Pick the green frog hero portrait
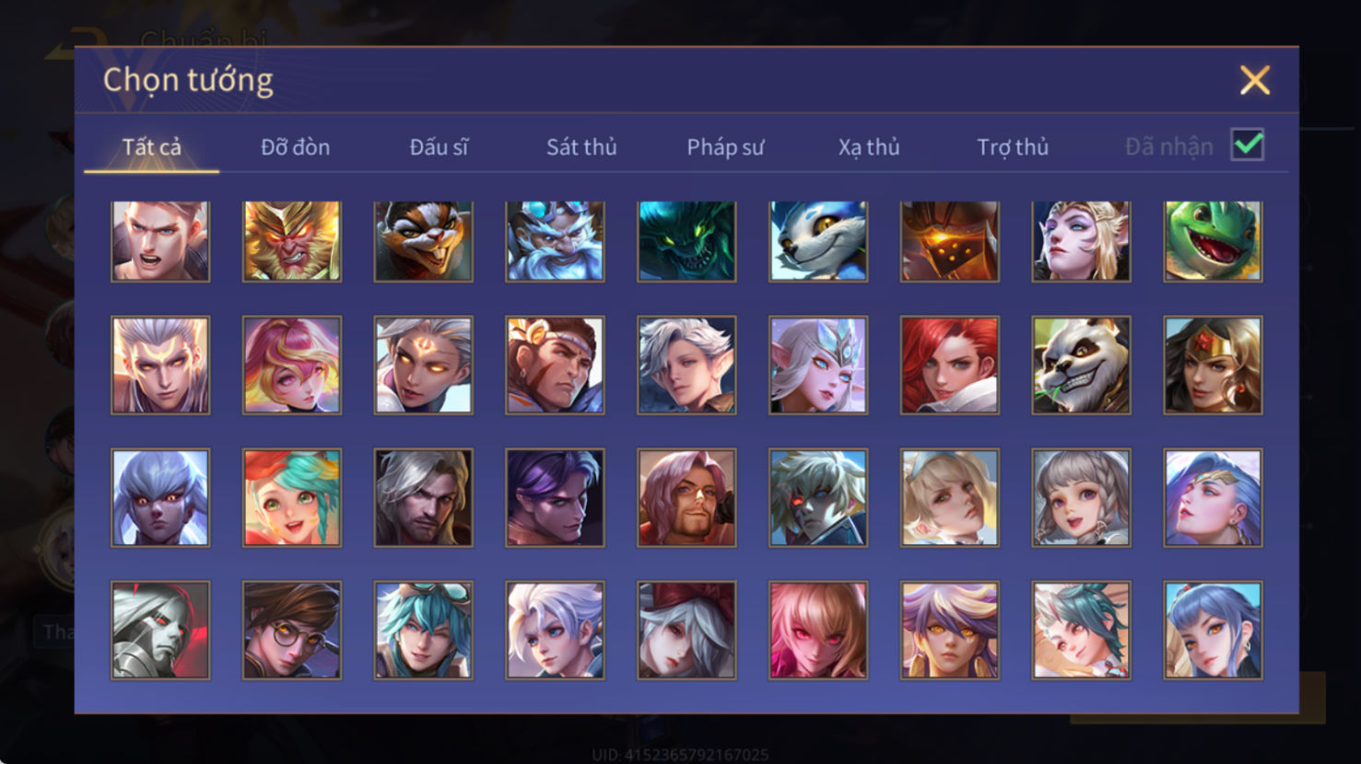This screenshot has width=1361, height=764. pyautogui.click(x=1213, y=241)
